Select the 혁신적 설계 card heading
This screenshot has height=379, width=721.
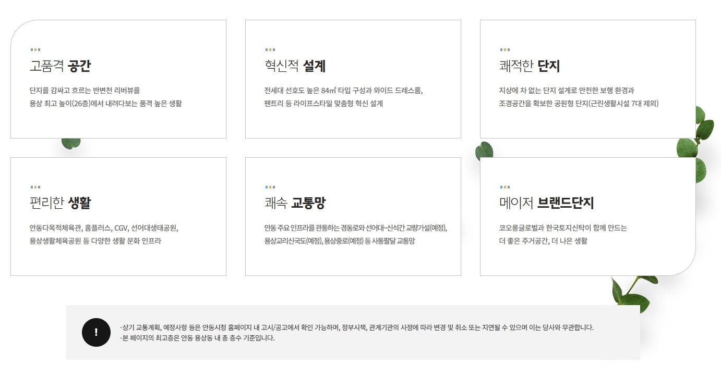tap(295, 66)
